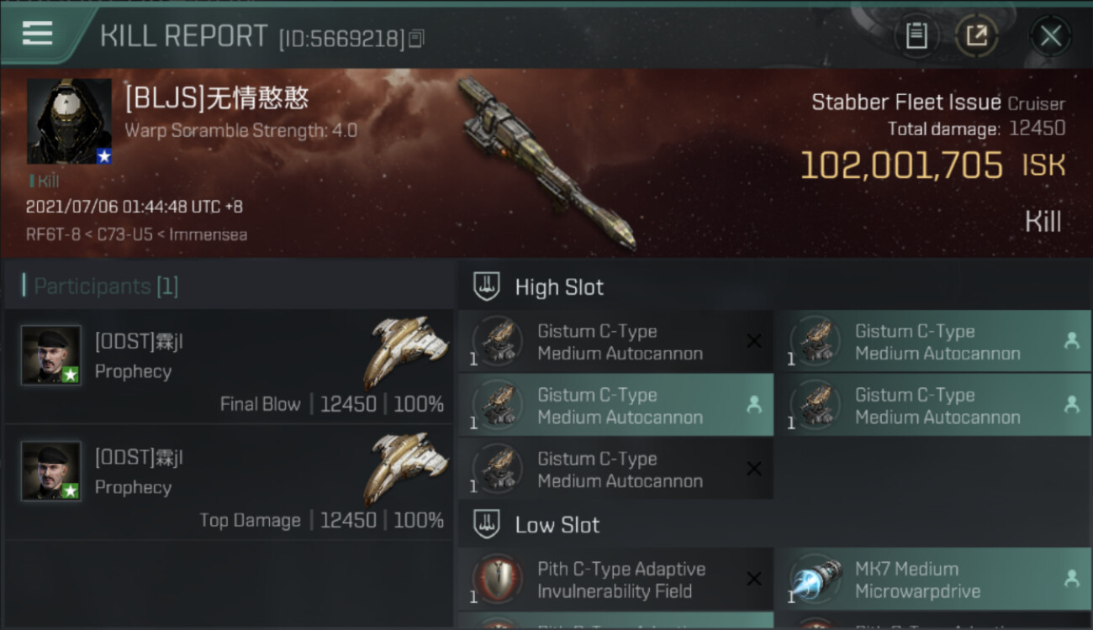
Task: Click the Stabber Fleet Issue ship image
Action: (546, 164)
